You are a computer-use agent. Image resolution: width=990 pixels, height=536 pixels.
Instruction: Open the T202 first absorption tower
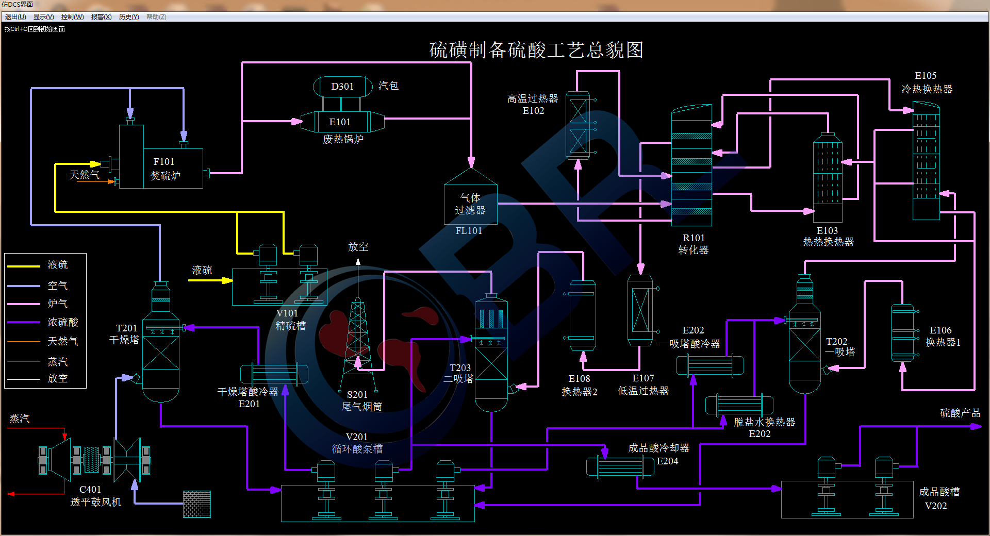[x=804, y=345]
